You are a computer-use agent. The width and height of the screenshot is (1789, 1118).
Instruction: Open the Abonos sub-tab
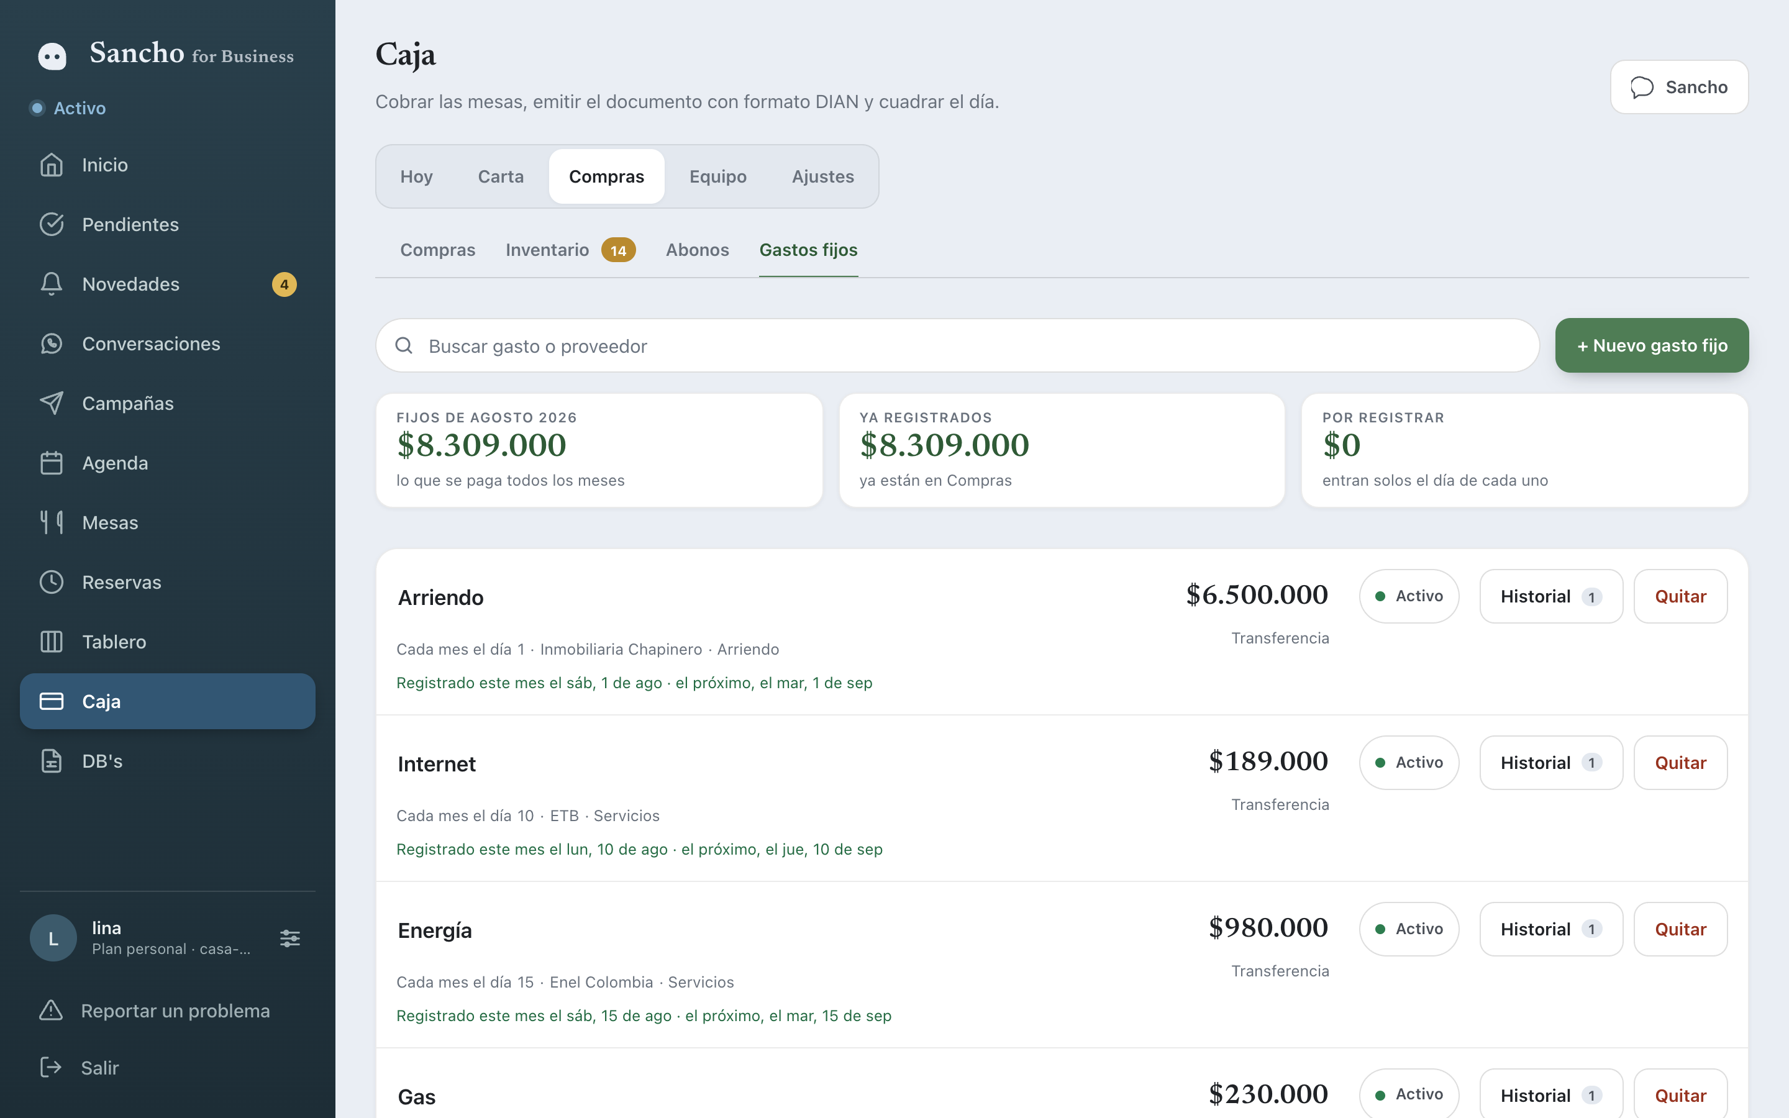click(x=697, y=250)
